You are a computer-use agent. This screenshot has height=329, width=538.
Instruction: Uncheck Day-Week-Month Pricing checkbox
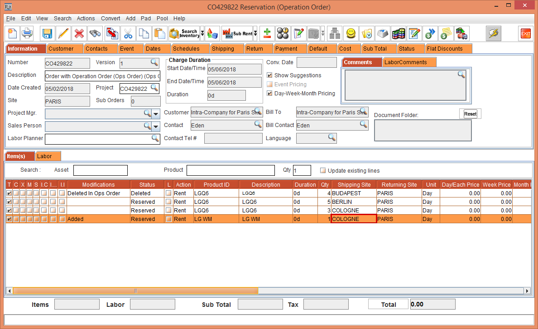[x=270, y=94]
